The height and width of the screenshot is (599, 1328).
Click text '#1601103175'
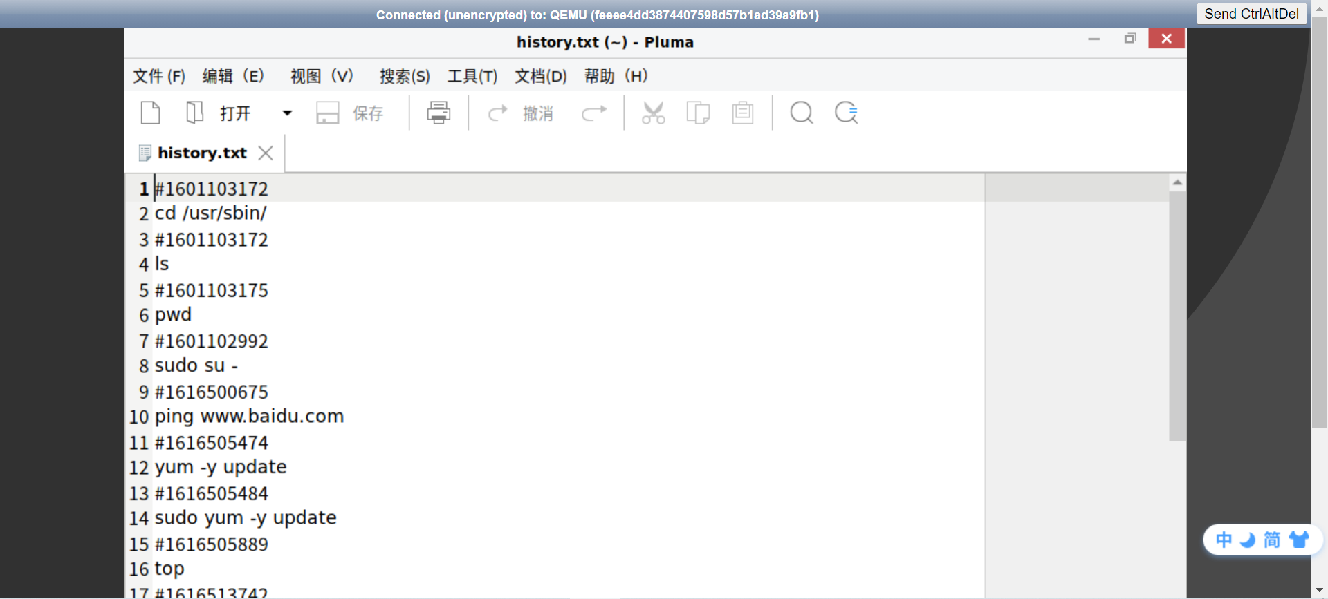coord(211,290)
